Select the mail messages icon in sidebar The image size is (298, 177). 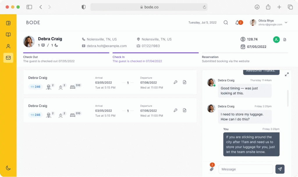coord(8,58)
